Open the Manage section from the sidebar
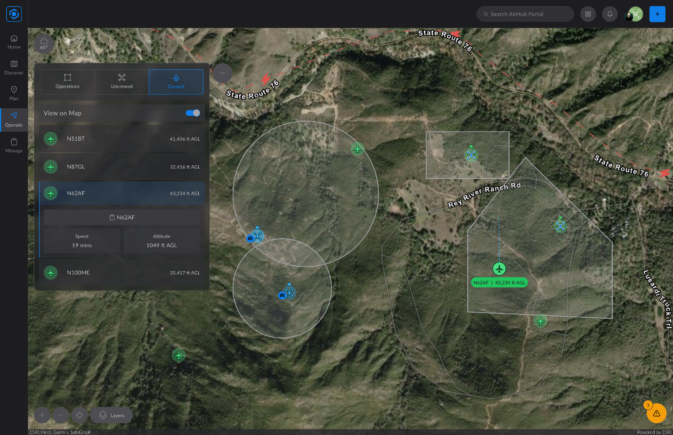 point(14,145)
